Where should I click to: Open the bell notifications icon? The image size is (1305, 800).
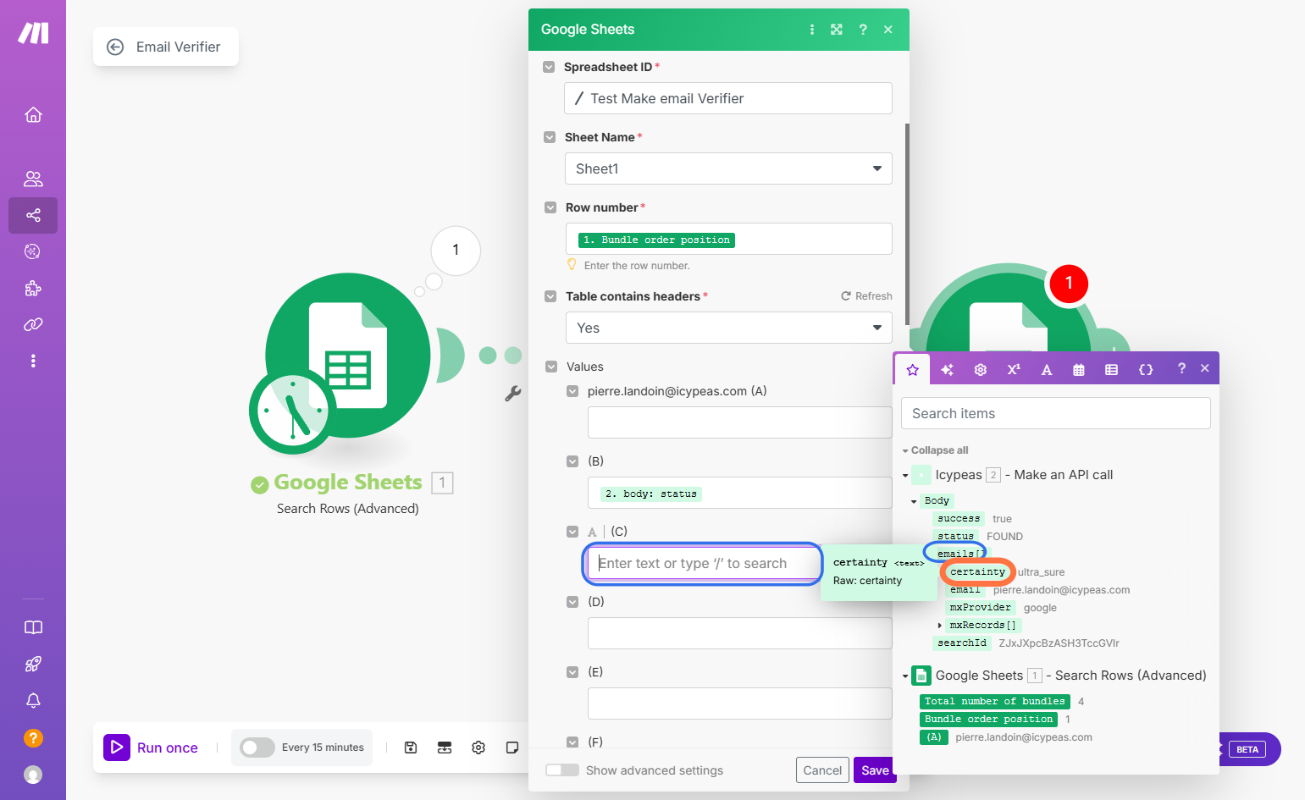coord(33,701)
